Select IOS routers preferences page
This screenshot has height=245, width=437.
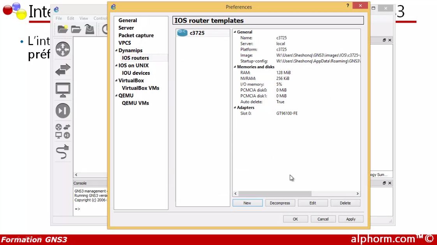click(136, 58)
